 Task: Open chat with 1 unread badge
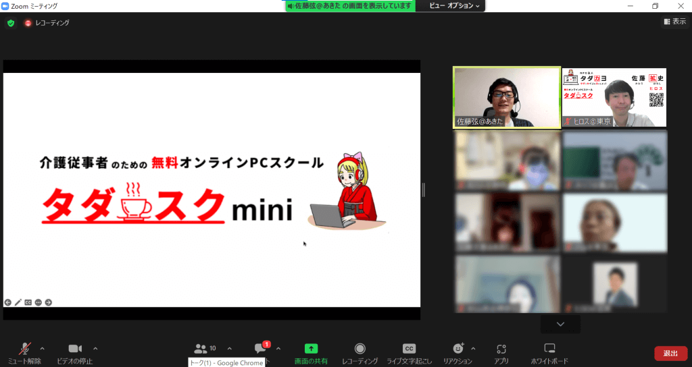(262, 349)
